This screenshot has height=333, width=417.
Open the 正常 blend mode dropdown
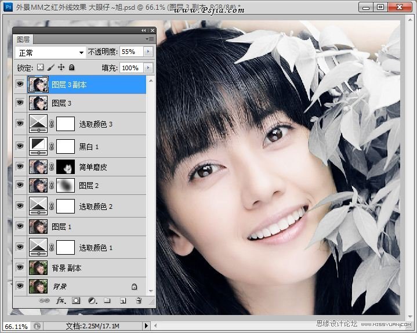[50, 52]
